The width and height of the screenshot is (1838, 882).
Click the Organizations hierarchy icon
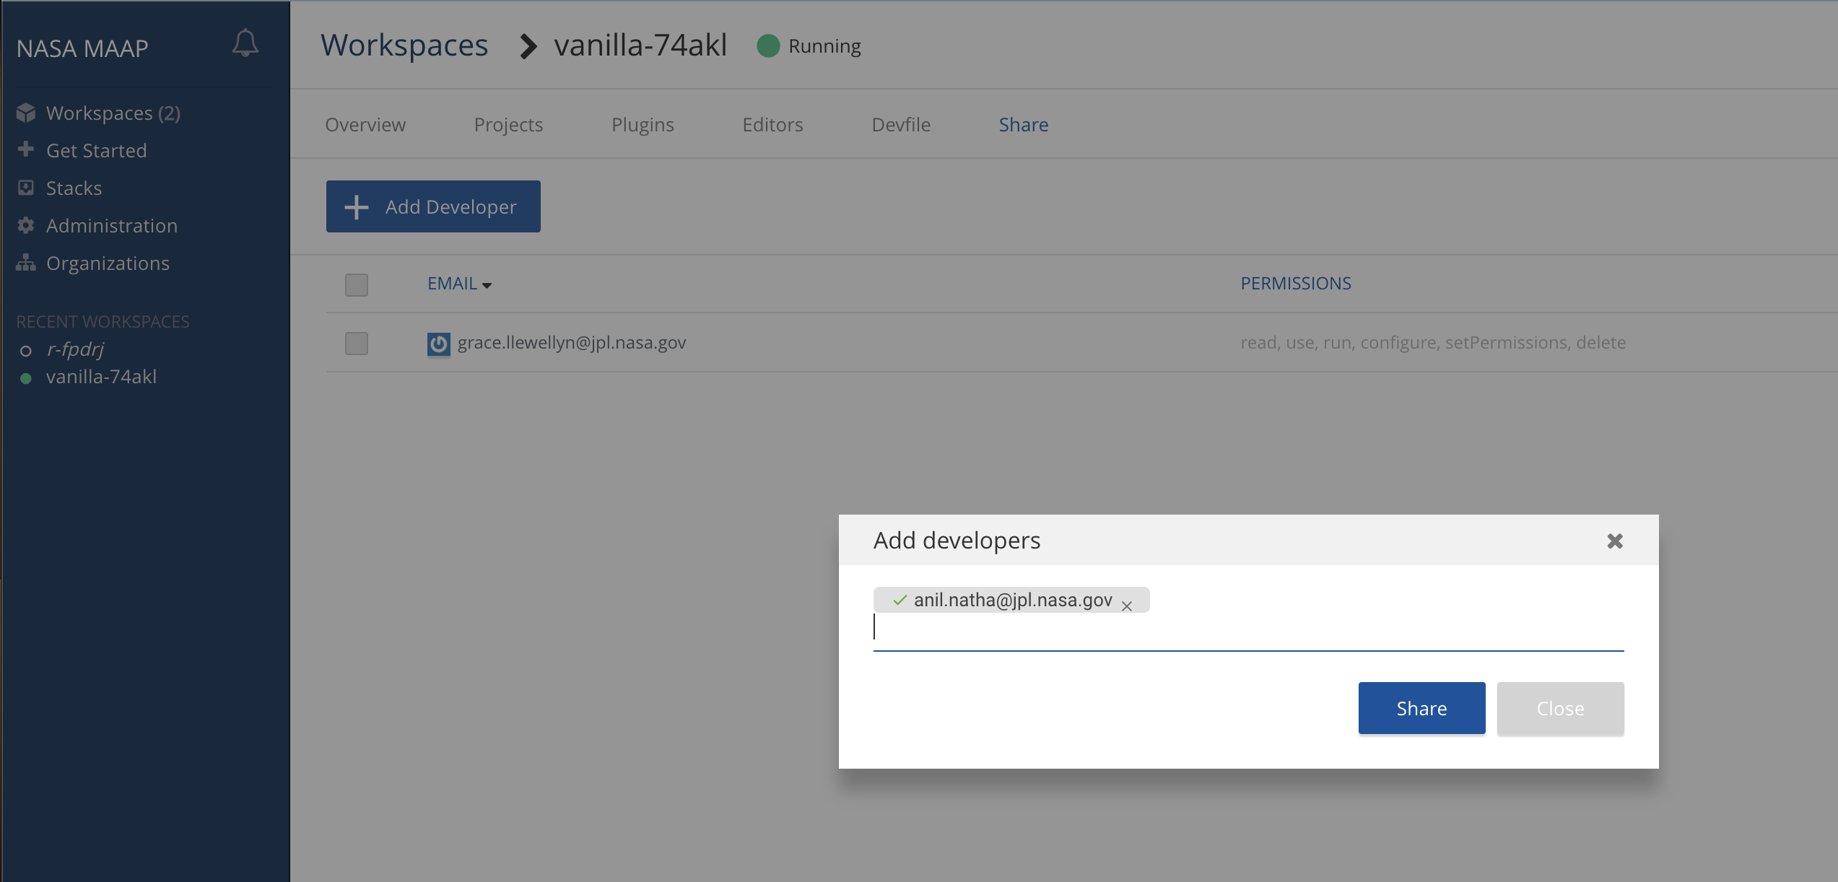coord(26,263)
